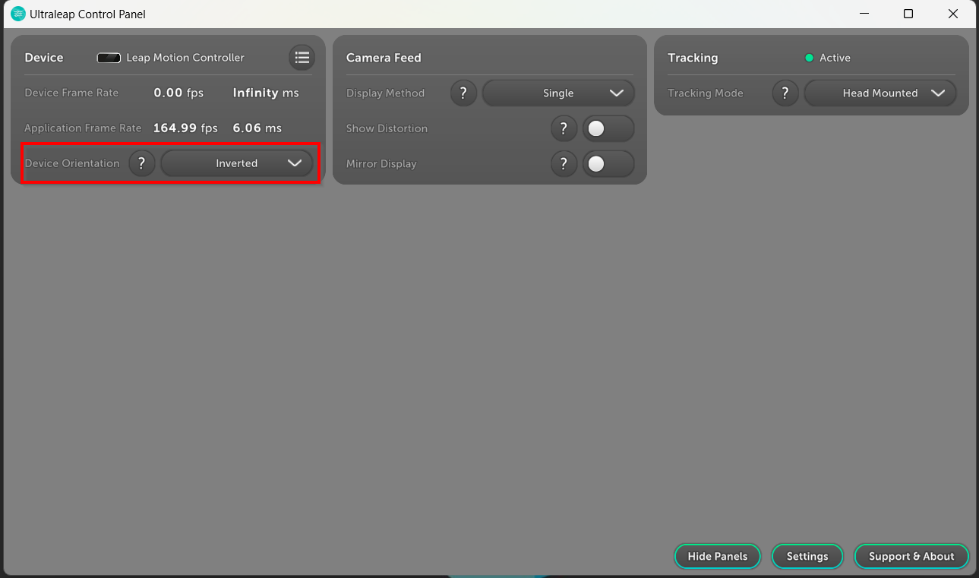
Task: Open the Tracking Mode Head Mounted dropdown
Action: point(880,93)
